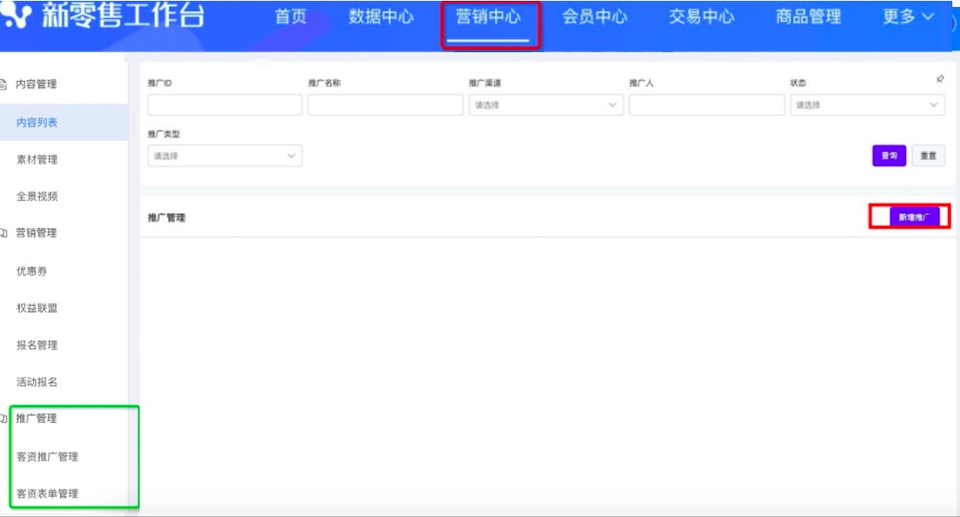Open 活动报名 in sidebar
This screenshot has width=960, height=517.
pyautogui.click(x=37, y=382)
